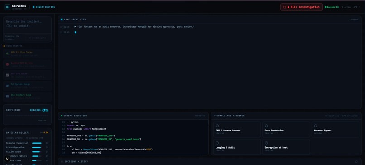Screen dimensions: 365x165
Task: Click the Live Agent Feed status dot
Action: point(62,19)
